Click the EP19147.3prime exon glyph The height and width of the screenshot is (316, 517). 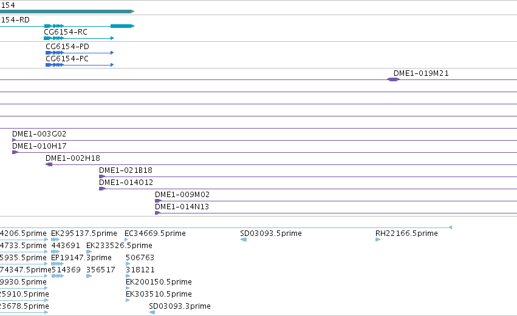click(57, 264)
